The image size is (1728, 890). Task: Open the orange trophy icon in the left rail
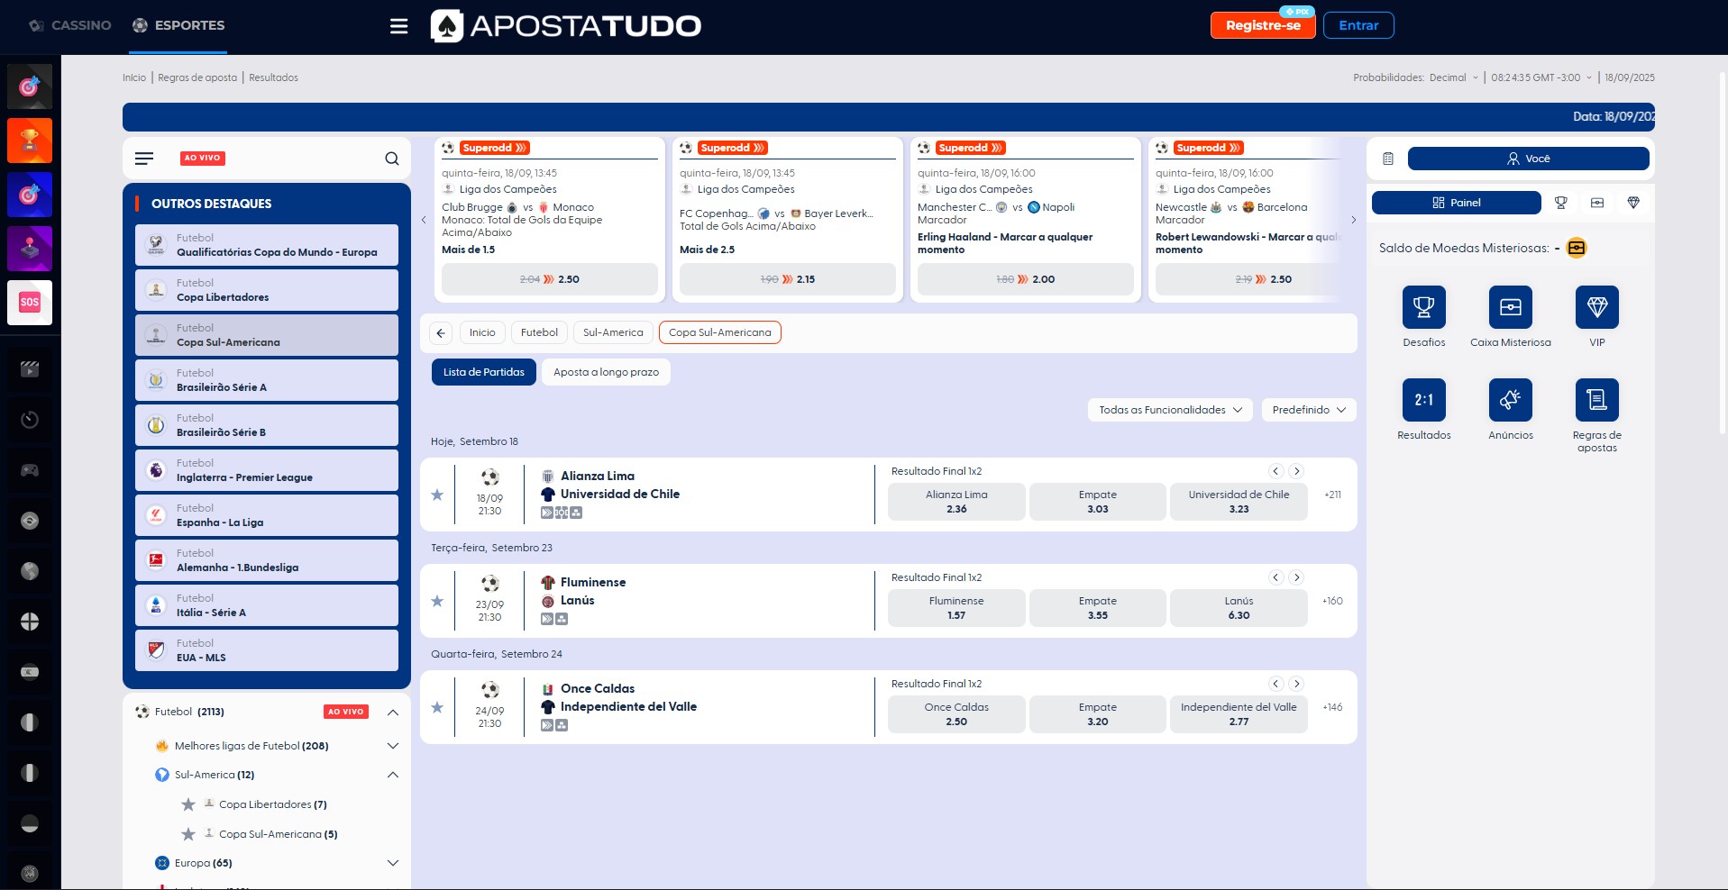tap(30, 141)
